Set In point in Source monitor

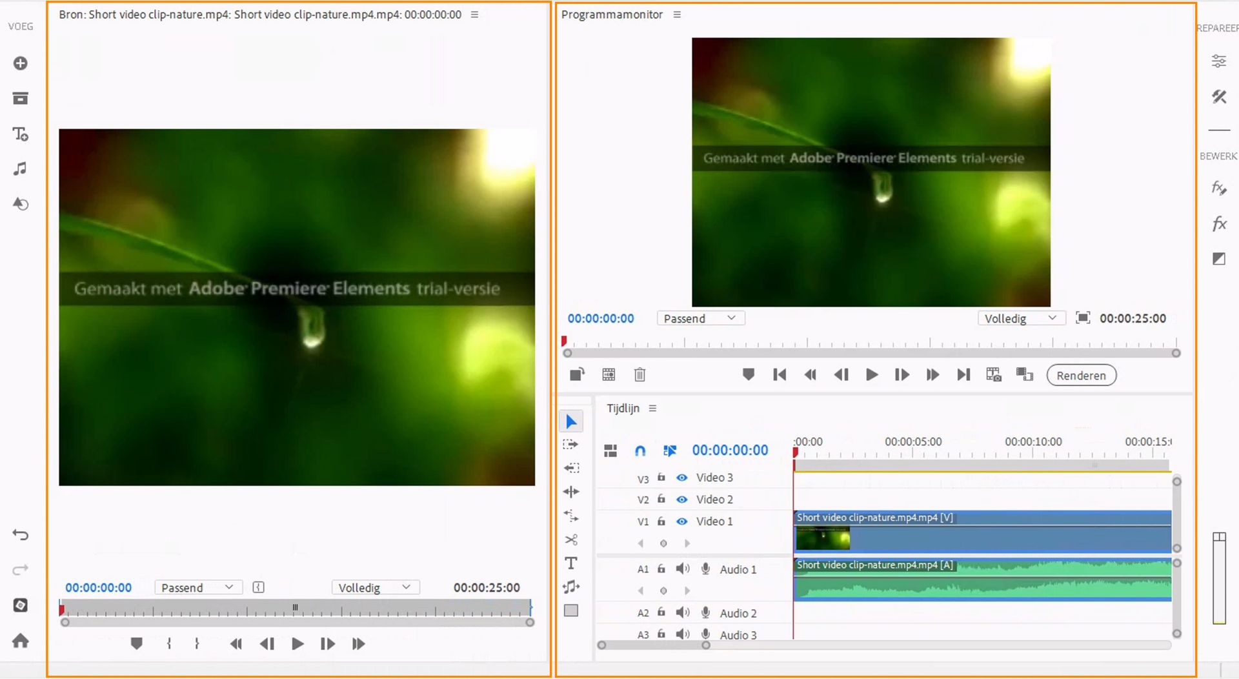coord(168,644)
